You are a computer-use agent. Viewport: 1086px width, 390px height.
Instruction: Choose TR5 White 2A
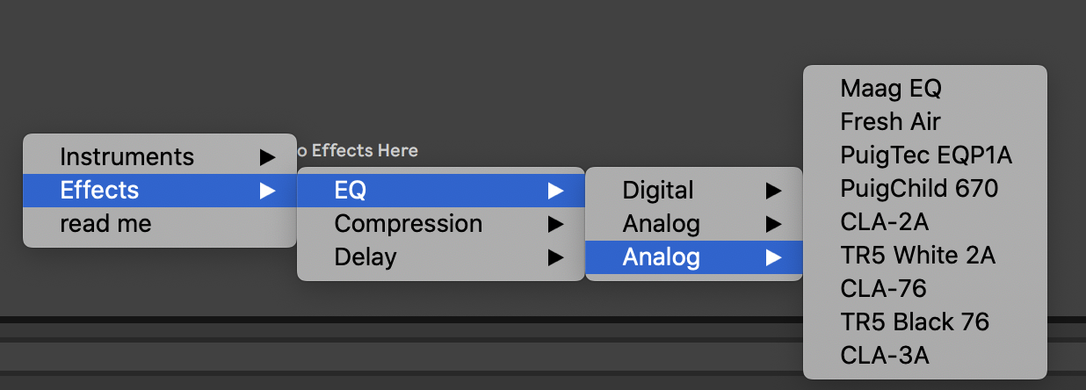[x=917, y=256]
